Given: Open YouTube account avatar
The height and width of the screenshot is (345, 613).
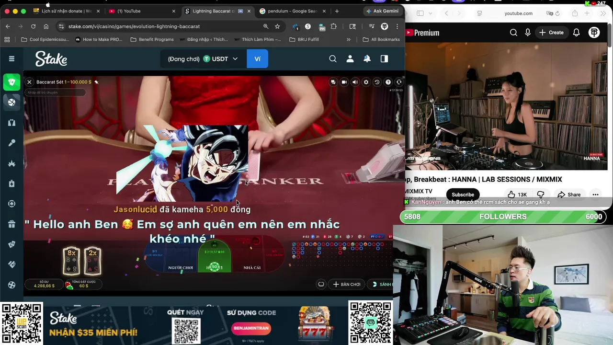Looking at the screenshot, I should [594, 33].
